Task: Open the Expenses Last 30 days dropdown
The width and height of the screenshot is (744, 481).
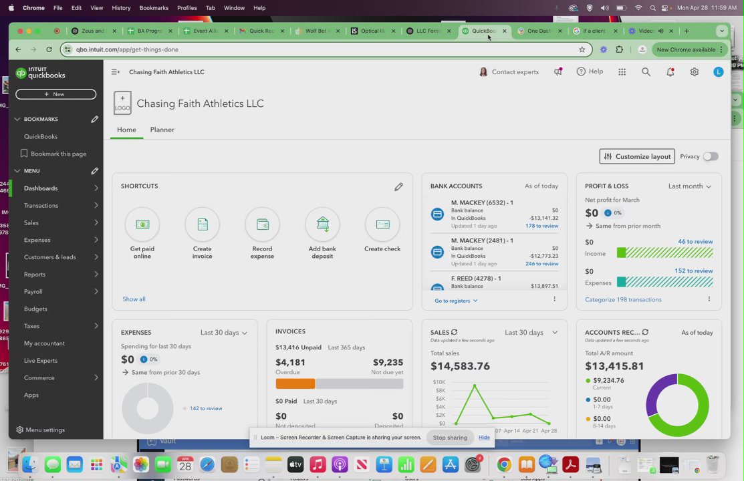Action: coord(224,333)
